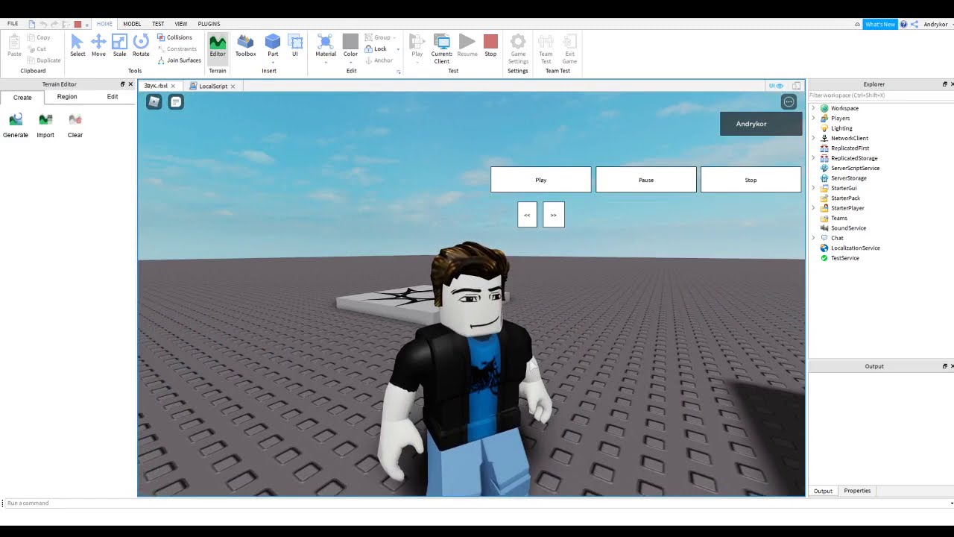The image size is (954, 537).
Task: Click the Paste button
Action: click(x=14, y=45)
